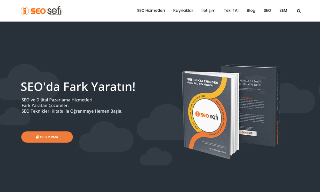Navigate to the Blog page
Screen dimensions: 320x192
(251, 11)
